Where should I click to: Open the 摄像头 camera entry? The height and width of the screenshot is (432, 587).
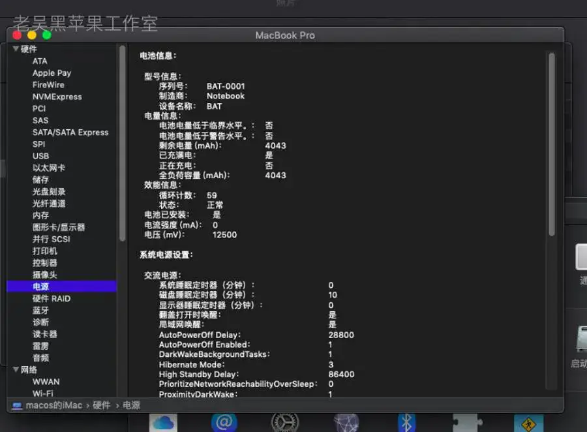(44, 275)
